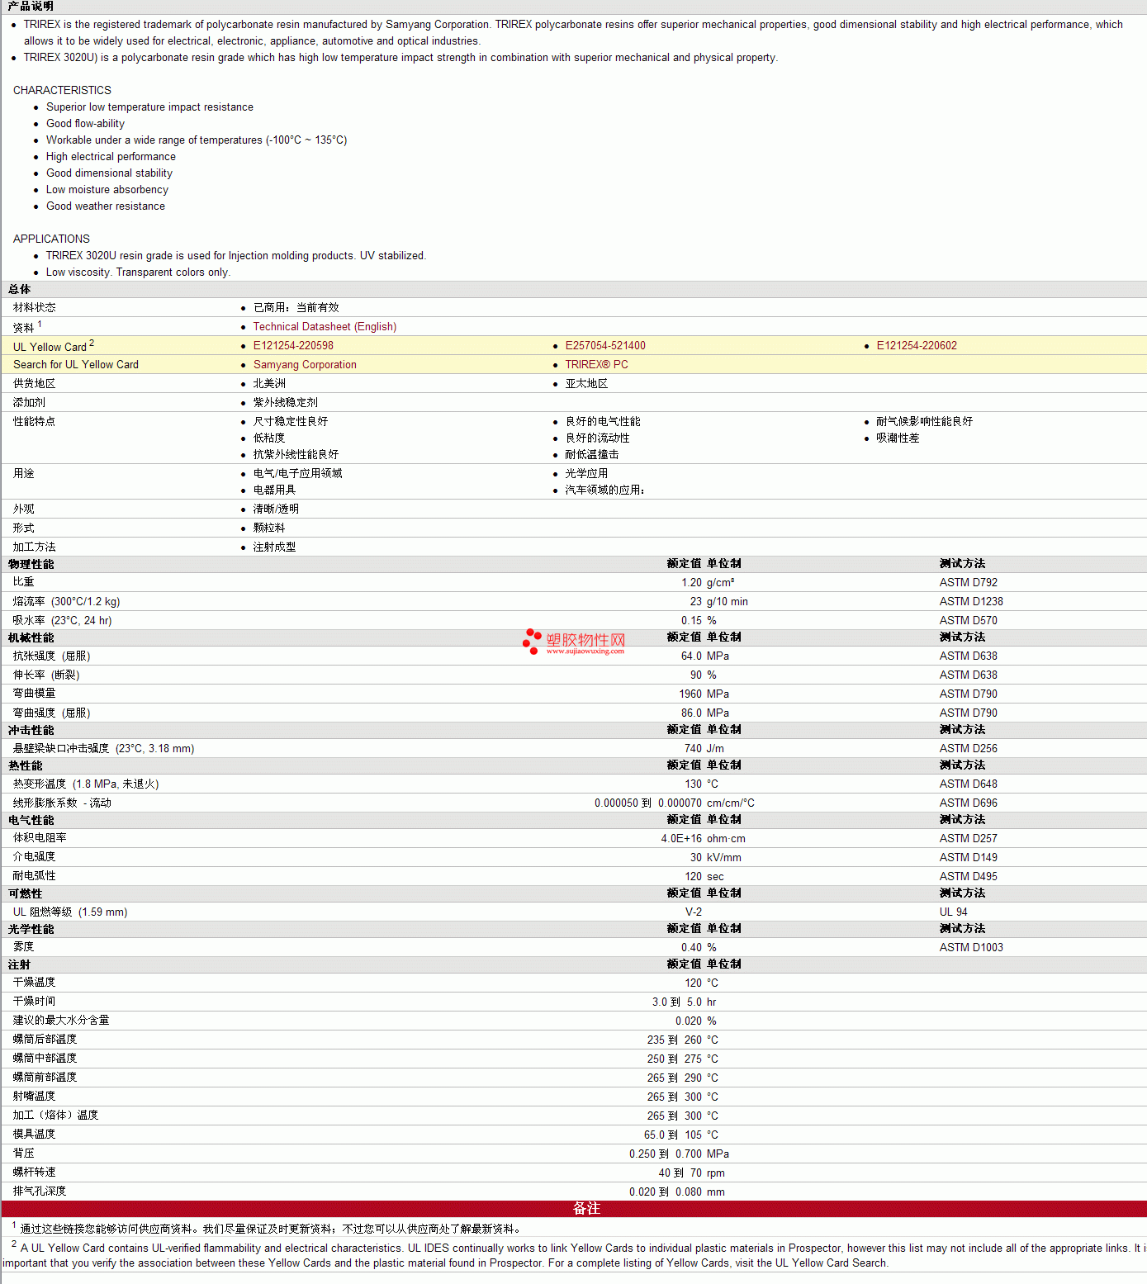The height and width of the screenshot is (1284, 1147).
Task: Click the 模具温度 row label
Action: pos(34,1135)
